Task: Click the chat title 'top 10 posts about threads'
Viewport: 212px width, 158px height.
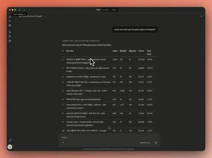Action: point(30,16)
